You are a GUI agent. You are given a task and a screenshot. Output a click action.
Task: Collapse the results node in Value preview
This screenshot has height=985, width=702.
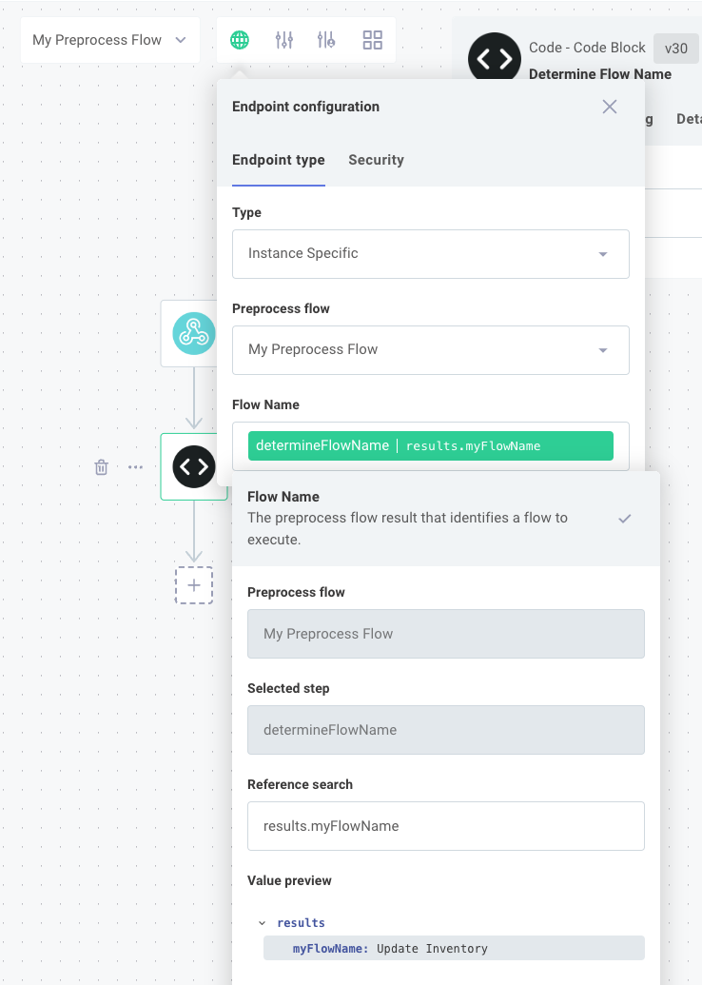(x=263, y=921)
